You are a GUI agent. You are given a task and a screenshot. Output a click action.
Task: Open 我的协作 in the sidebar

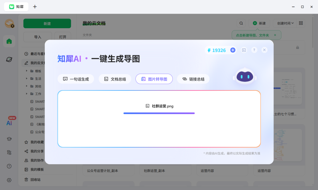pos(34,160)
